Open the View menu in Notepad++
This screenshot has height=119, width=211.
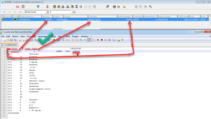pos(22,36)
